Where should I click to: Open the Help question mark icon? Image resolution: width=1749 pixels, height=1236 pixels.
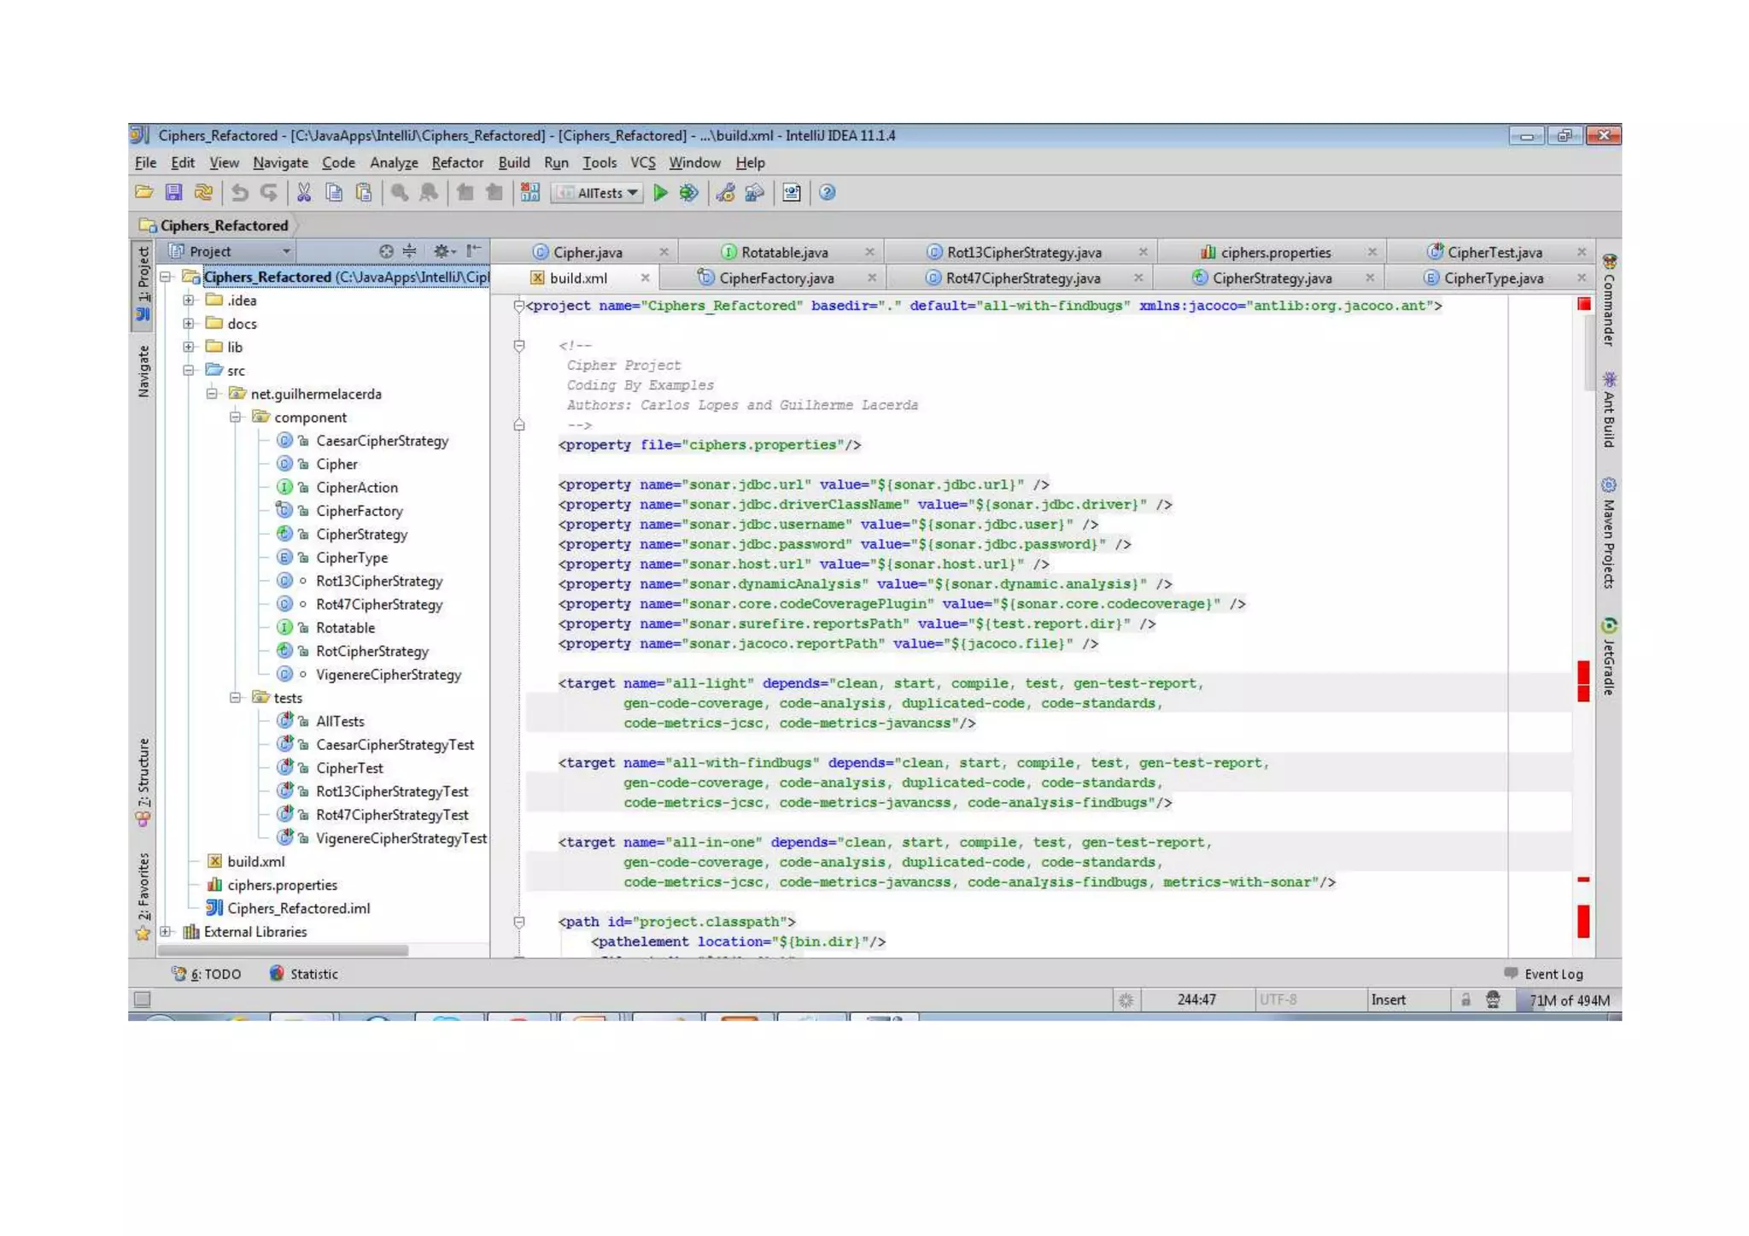click(x=827, y=193)
